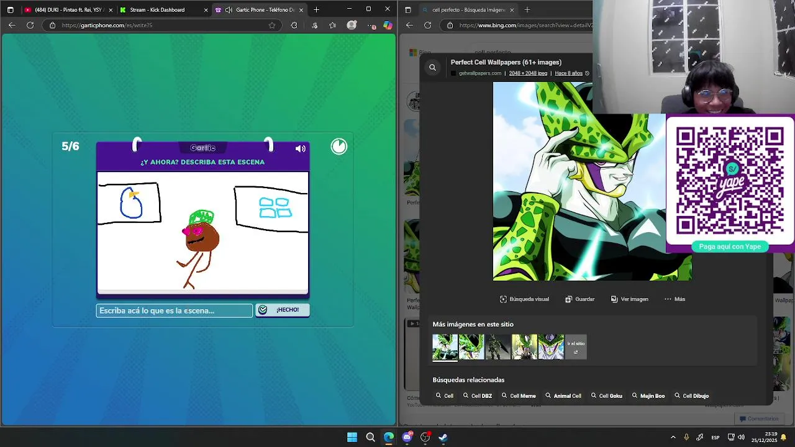Open favorites list in left browser toolbar
This screenshot has height=447, width=795.
333,25
